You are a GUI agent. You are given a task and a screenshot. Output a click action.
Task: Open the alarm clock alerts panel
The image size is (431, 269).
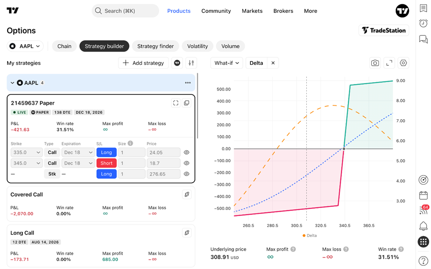423,23
